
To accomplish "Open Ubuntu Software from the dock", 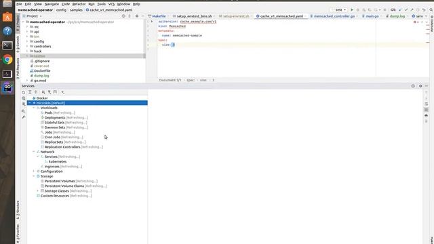I will tap(7, 17).
